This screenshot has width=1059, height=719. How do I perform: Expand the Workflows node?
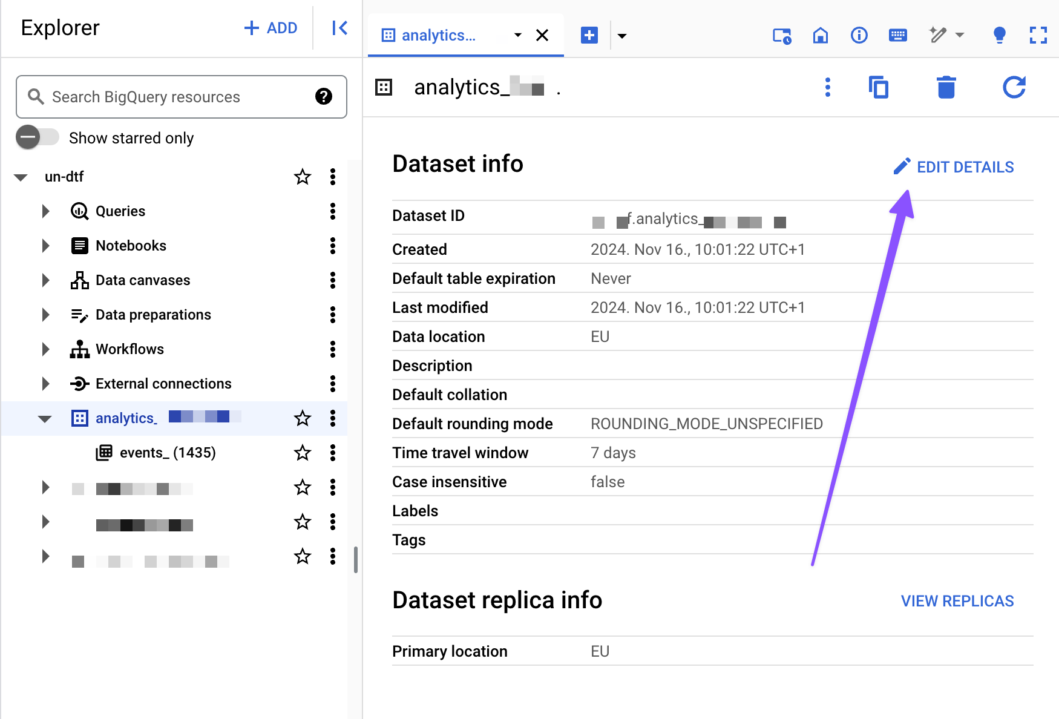click(x=45, y=349)
